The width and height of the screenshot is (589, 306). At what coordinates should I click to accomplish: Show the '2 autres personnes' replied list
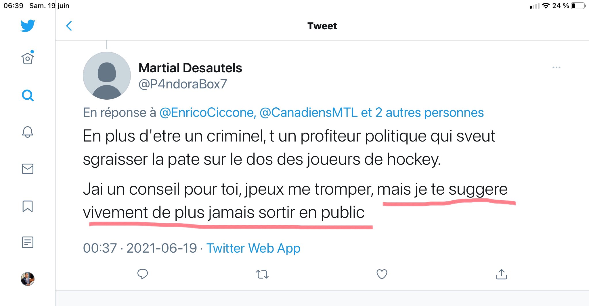pos(429,113)
